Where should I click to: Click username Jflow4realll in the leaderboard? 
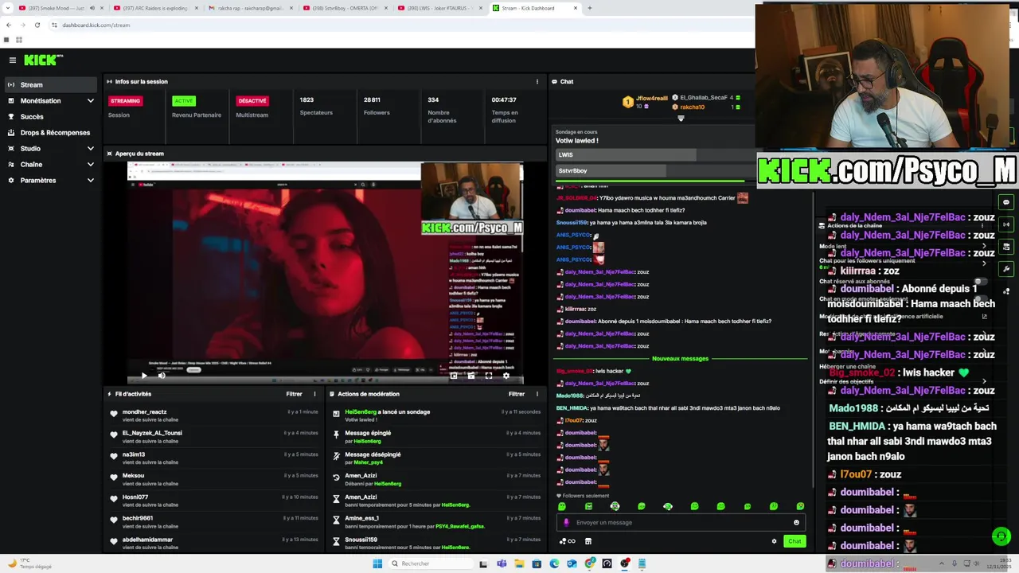coord(651,98)
